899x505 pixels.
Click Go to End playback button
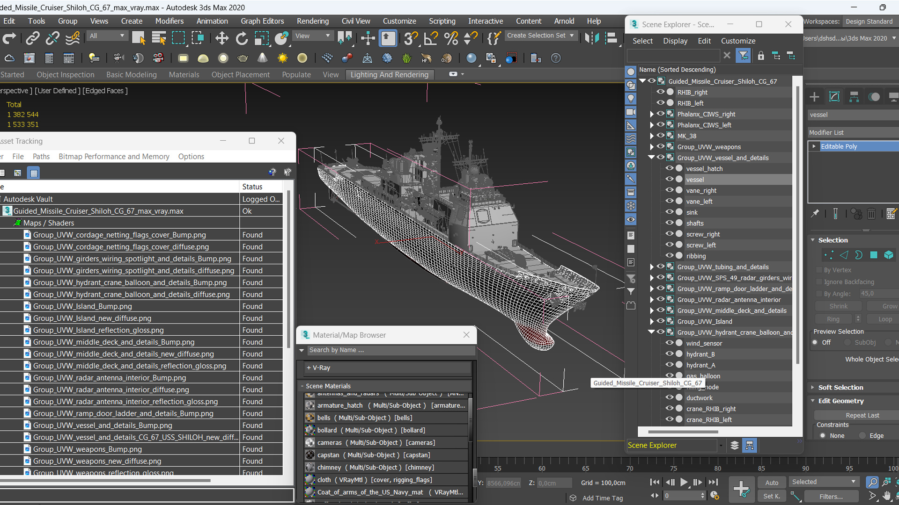(713, 483)
